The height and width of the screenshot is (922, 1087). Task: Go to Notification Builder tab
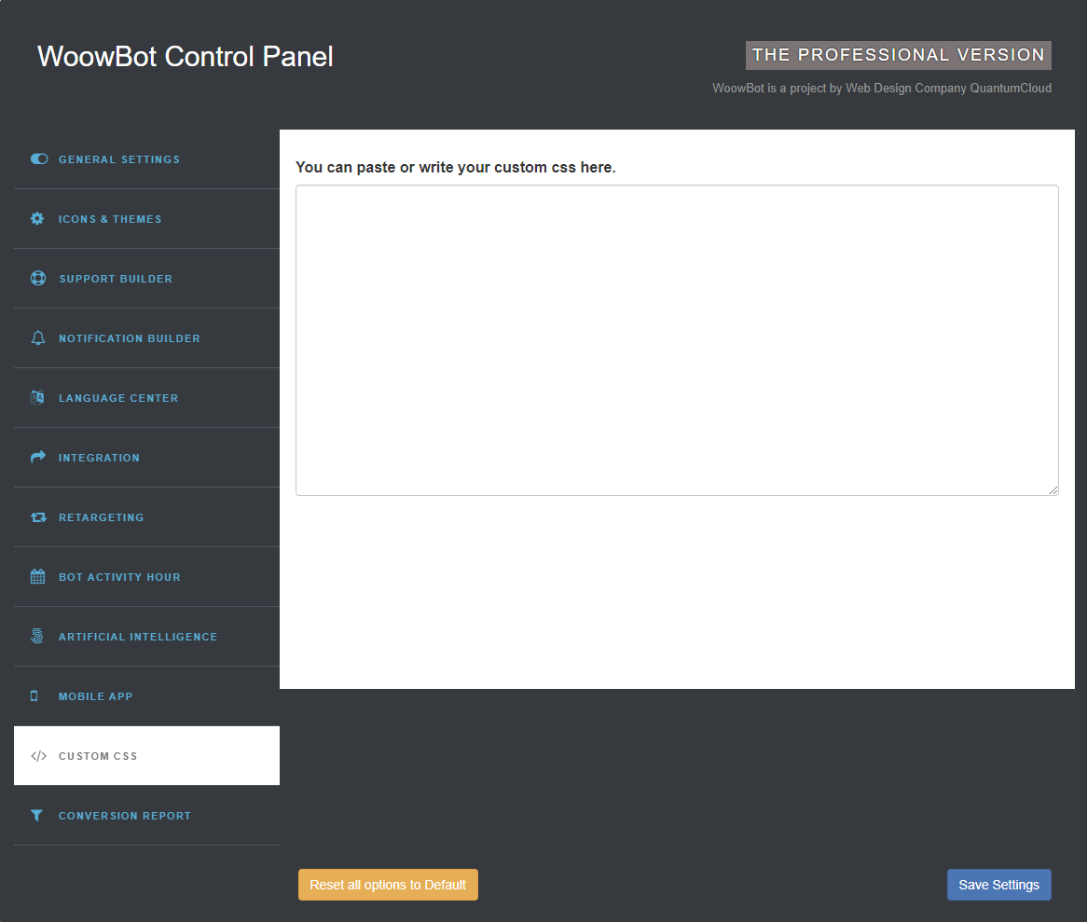(x=146, y=338)
